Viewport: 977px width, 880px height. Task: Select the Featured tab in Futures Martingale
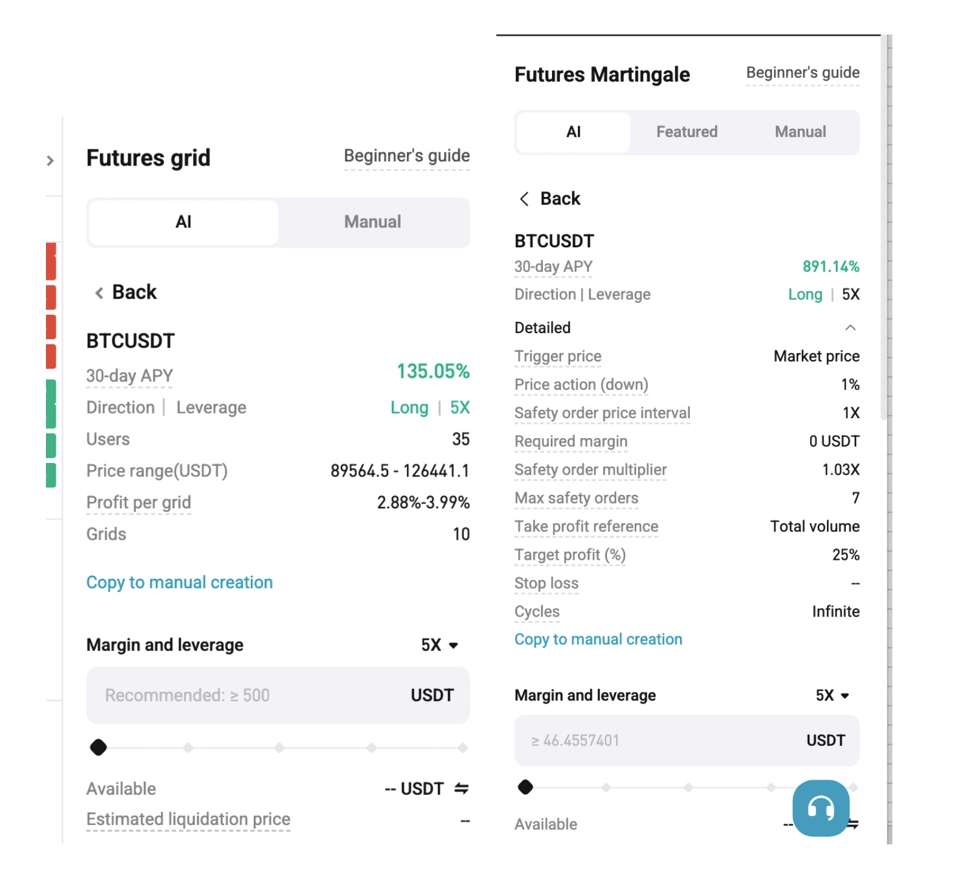687,132
